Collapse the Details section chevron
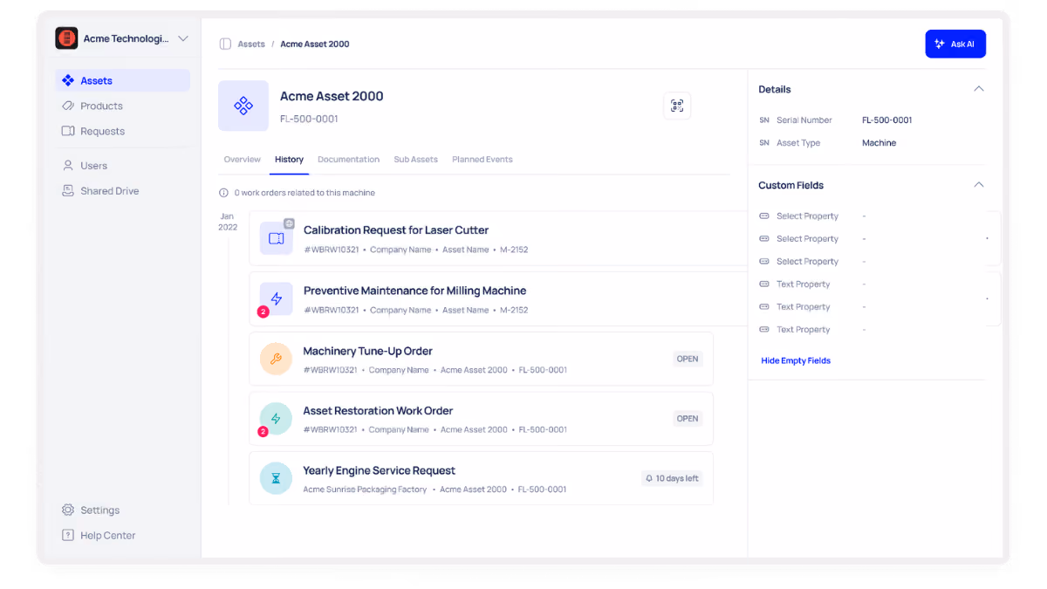 [x=978, y=89]
